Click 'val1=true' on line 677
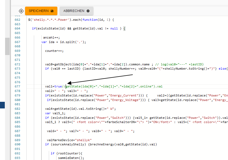Viewport: 228px width, 160px height. tap(53, 87)
